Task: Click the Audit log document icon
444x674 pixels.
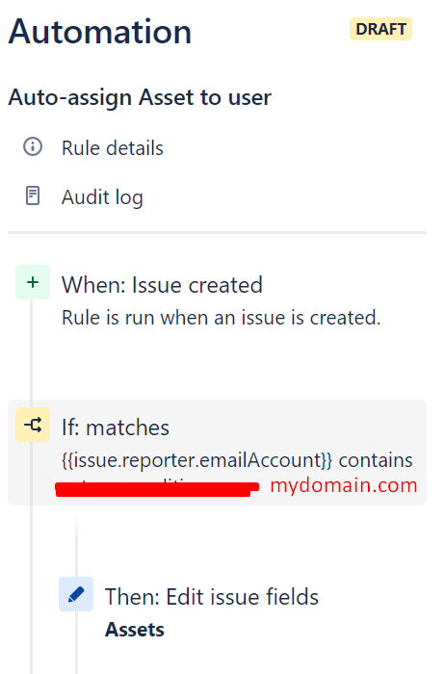Action: (33, 195)
